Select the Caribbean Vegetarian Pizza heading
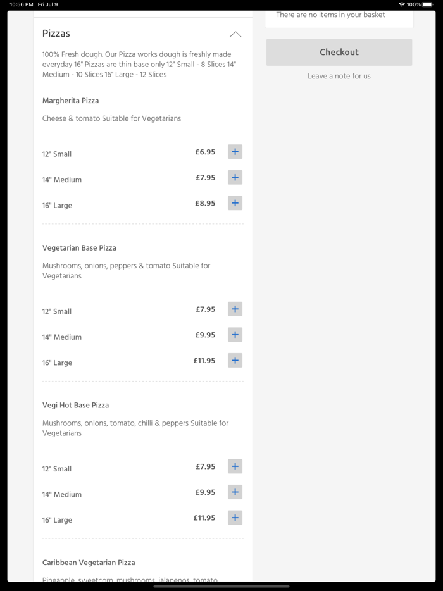Image resolution: width=443 pixels, height=591 pixels. pyautogui.click(x=89, y=563)
